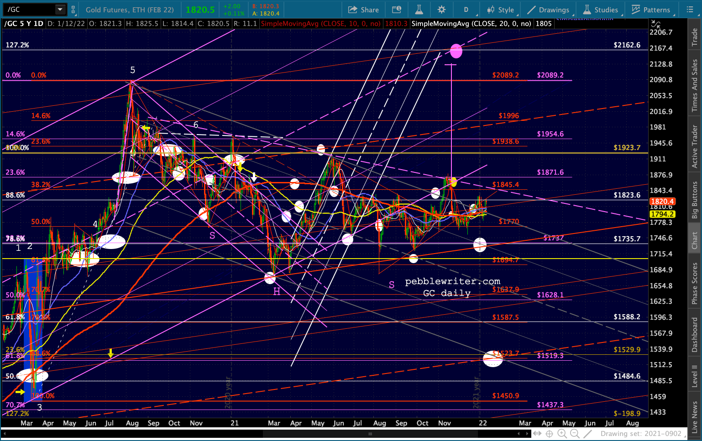Open the /GC symbol dropdown arrow
Viewport: 702px width, 441px height.
[60, 10]
